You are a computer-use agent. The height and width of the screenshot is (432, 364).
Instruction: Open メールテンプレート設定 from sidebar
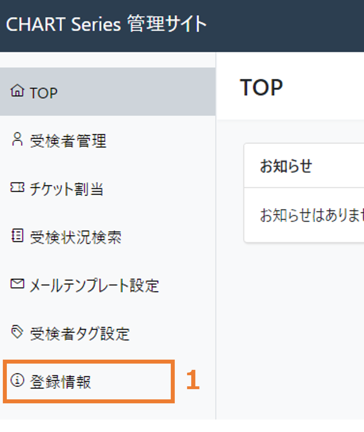coord(108,284)
